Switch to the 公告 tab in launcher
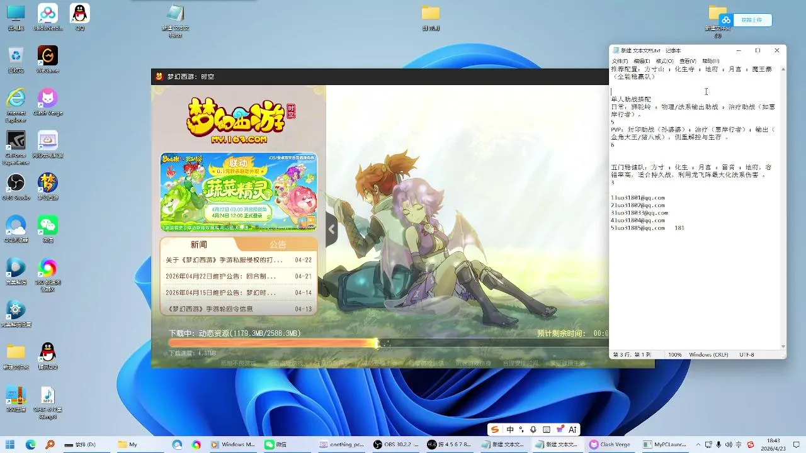Viewport: 806px width, 453px height. pyautogui.click(x=278, y=244)
